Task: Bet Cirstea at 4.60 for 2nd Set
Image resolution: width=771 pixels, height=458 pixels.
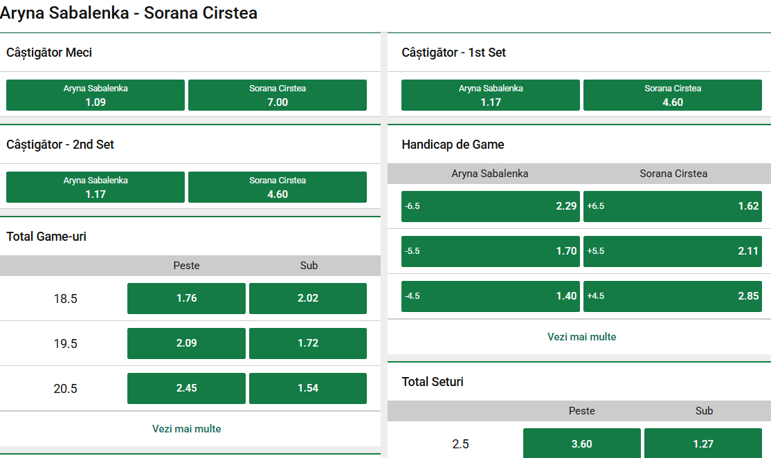Action: pos(277,187)
